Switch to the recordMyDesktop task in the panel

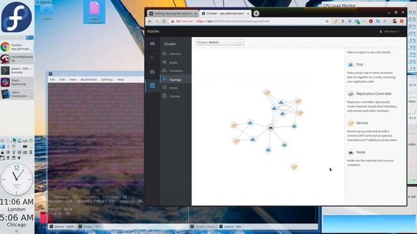click(x=17, y=58)
